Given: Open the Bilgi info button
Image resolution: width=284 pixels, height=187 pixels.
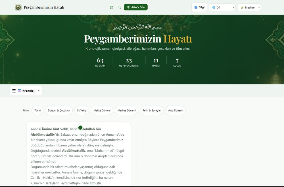Looking at the screenshot, I should (199, 7).
